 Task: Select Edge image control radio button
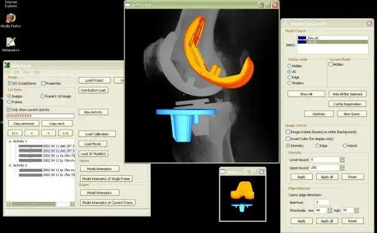[317, 145]
